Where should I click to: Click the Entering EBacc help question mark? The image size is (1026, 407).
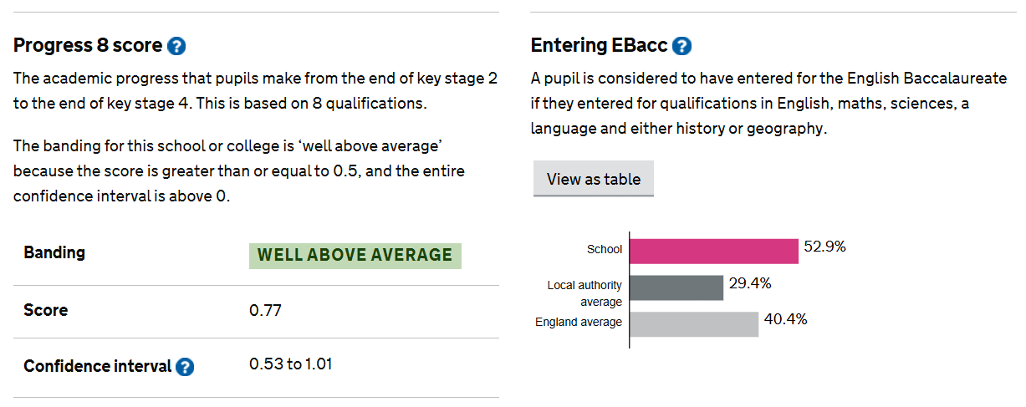click(x=682, y=46)
